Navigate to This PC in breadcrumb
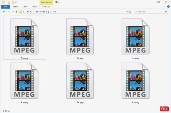Screen dimensions: 171x113 click(x=29, y=12)
